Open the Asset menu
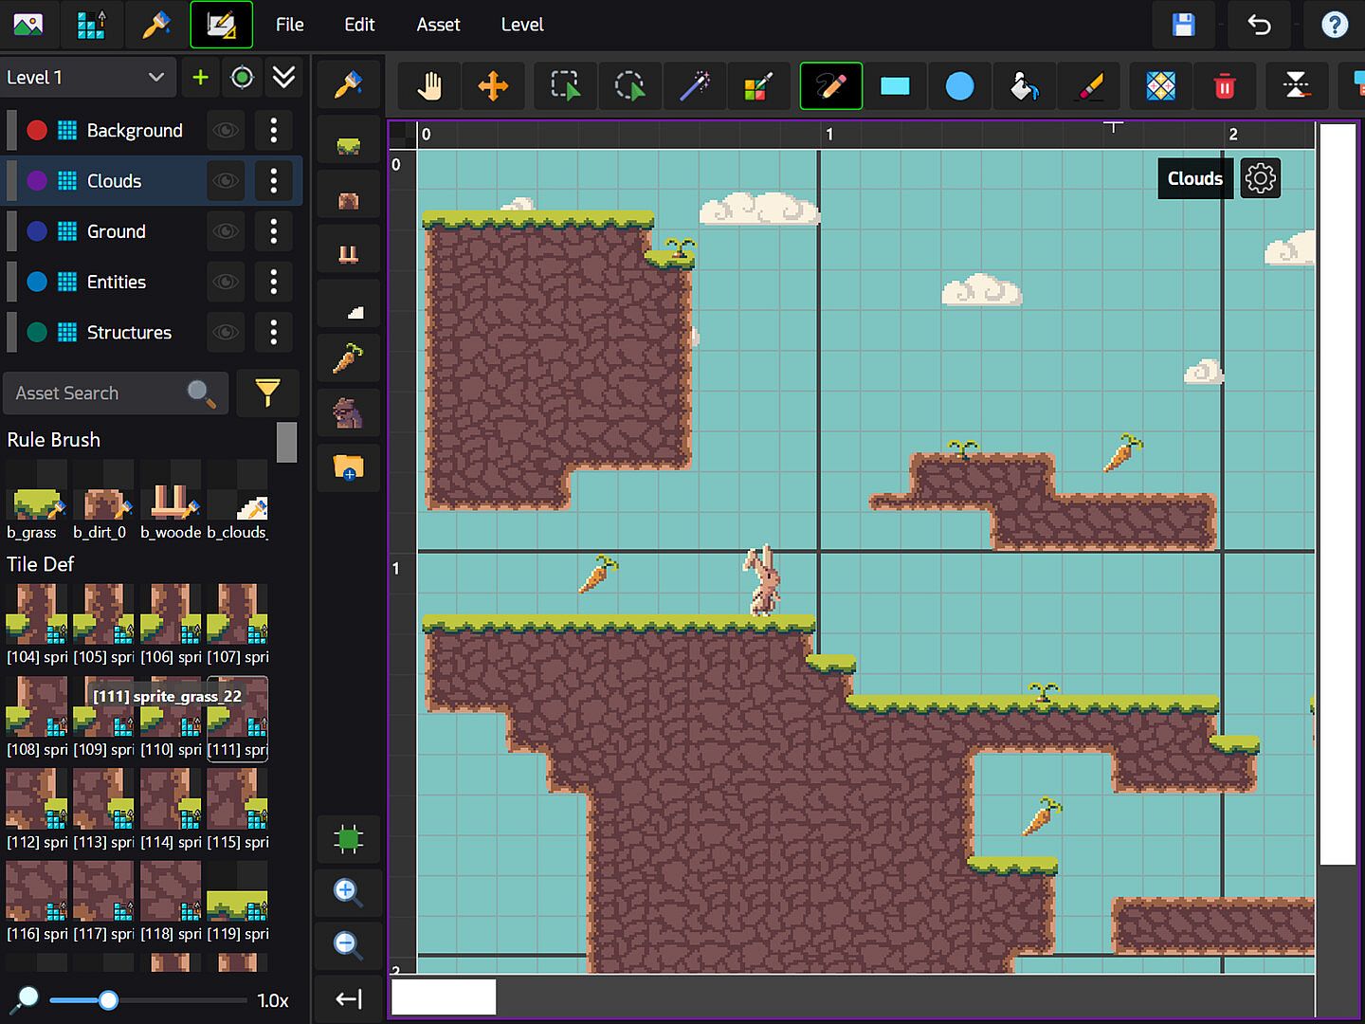The width and height of the screenshot is (1365, 1024). point(438,25)
